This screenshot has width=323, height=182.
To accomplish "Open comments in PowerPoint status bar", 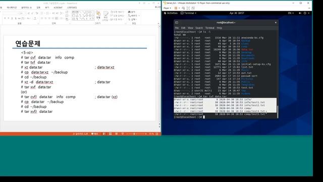I will [94, 134].
